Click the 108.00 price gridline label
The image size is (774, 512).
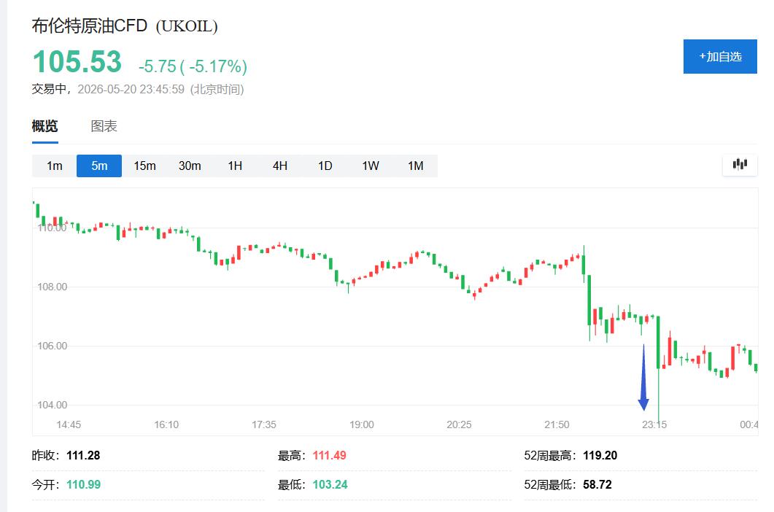(x=53, y=287)
